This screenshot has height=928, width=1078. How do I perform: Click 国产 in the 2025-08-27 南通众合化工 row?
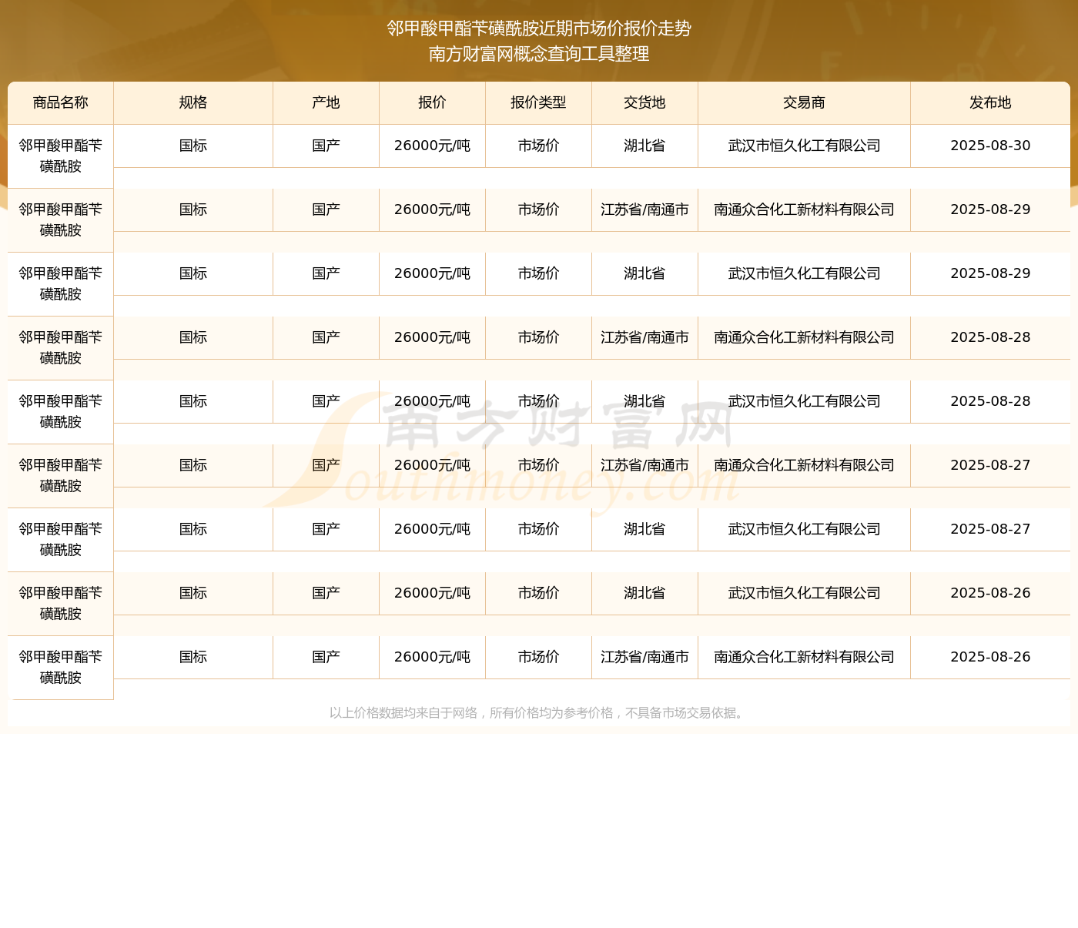(x=326, y=465)
